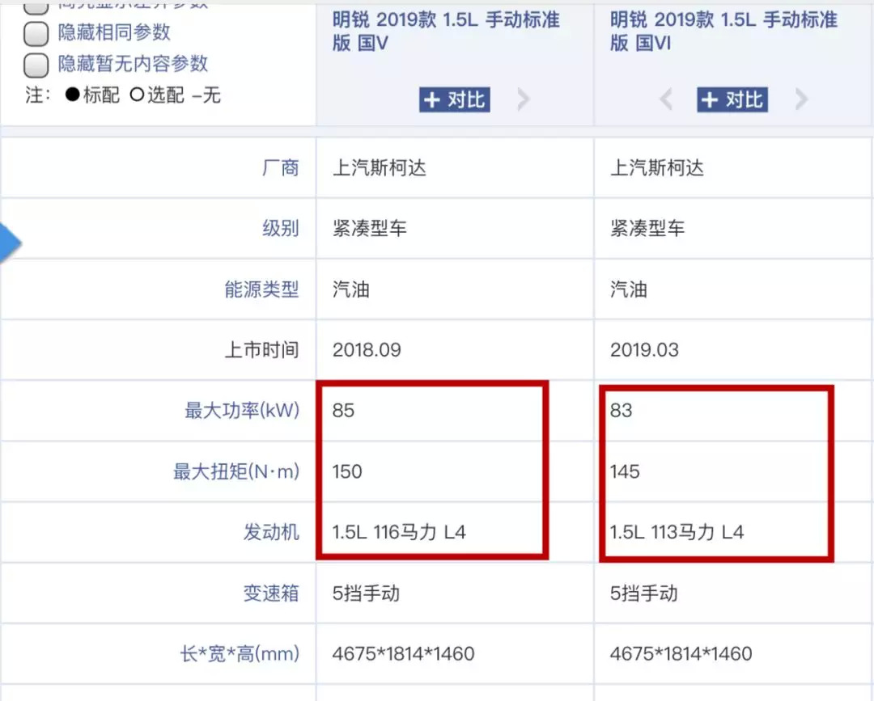Click the 2019.03 上市时间 cell

click(x=644, y=350)
